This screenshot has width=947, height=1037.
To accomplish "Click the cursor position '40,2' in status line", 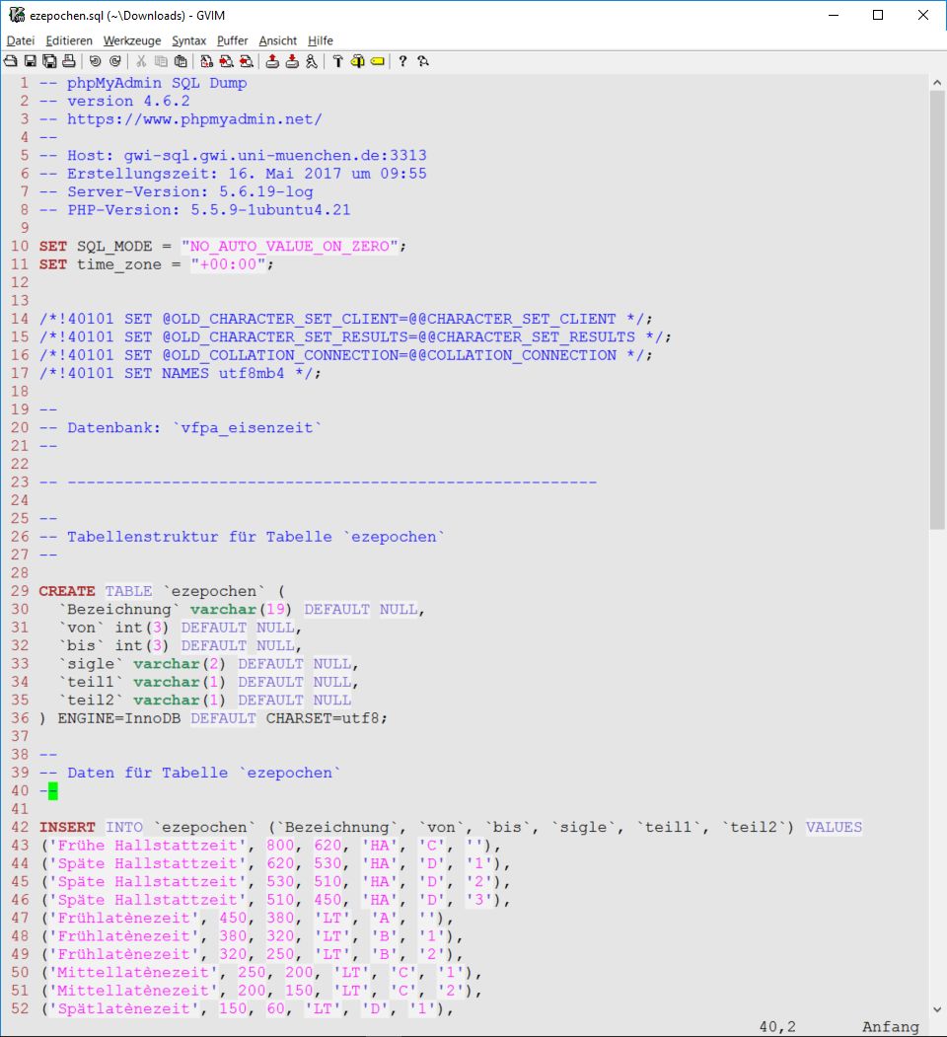I will pyautogui.click(x=777, y=1026).
